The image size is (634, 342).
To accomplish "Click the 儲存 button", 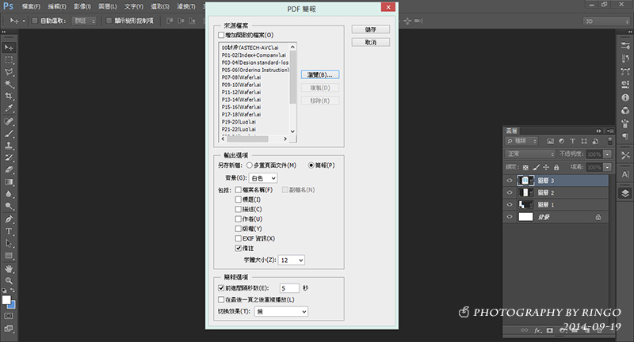I will (x=371, y=29).
